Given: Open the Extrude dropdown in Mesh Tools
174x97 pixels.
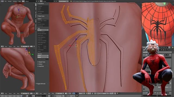Looking at the screenshot, I should pos(43,30).
